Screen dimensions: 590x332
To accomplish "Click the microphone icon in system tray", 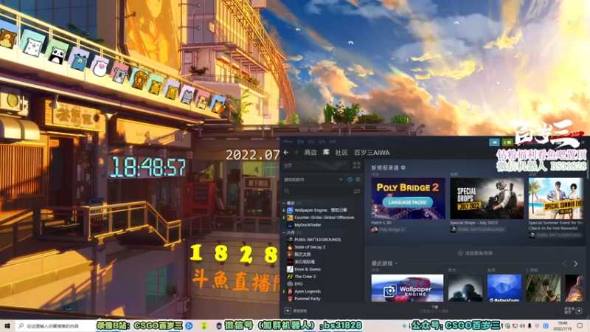I will 530,325.
